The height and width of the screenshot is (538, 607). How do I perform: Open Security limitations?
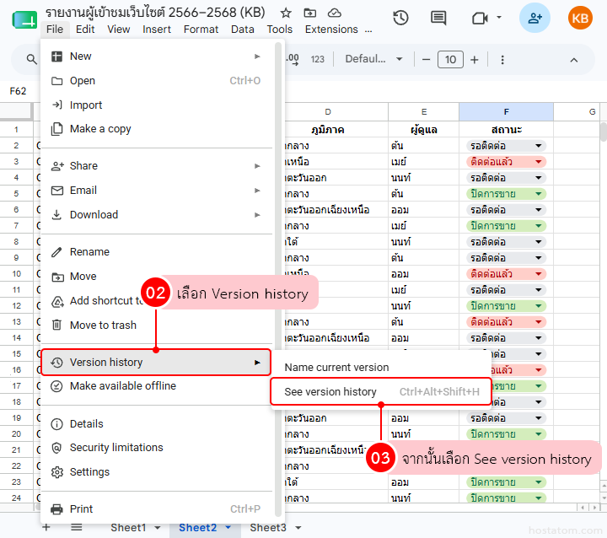pyautogui.click(x=157, y=448)
